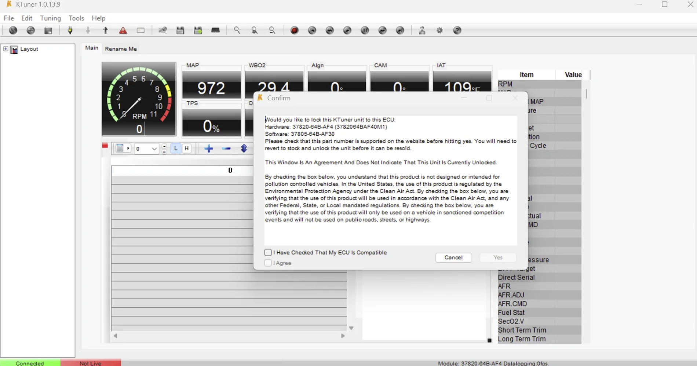Screen dimensions: 697x366
Task: Click the pause playback icon
Action: click(x=365, y=30)
